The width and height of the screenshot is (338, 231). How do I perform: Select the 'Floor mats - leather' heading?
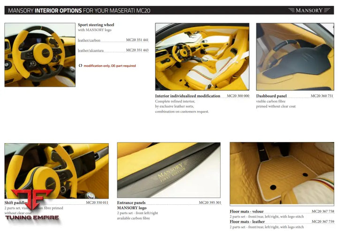pos(247,222)
